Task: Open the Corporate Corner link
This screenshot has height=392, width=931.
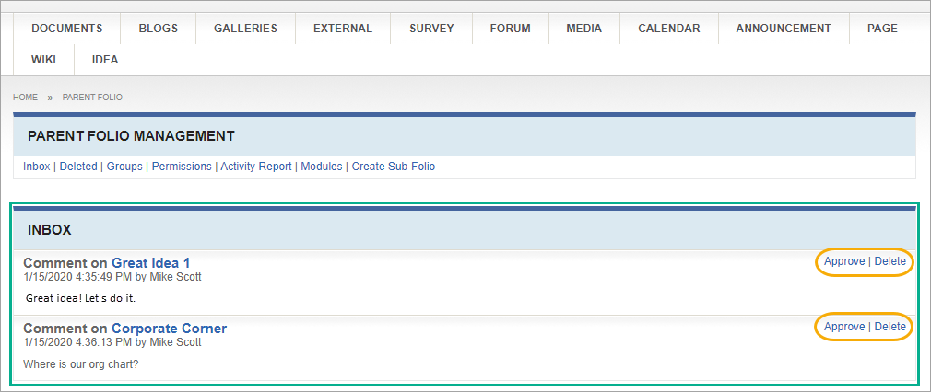Action: point(170,328)
